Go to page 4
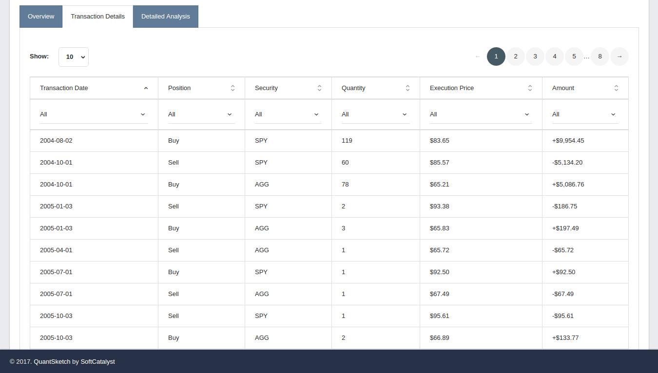Viewport: 658px width, 373px height. [x=555, y=56]
